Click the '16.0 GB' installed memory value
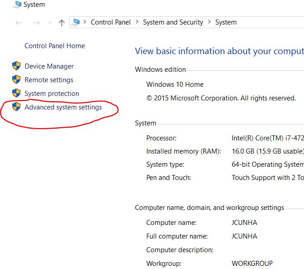Image resolution: width=304 pixels, height=269 pixels. (x=268, y=151)
